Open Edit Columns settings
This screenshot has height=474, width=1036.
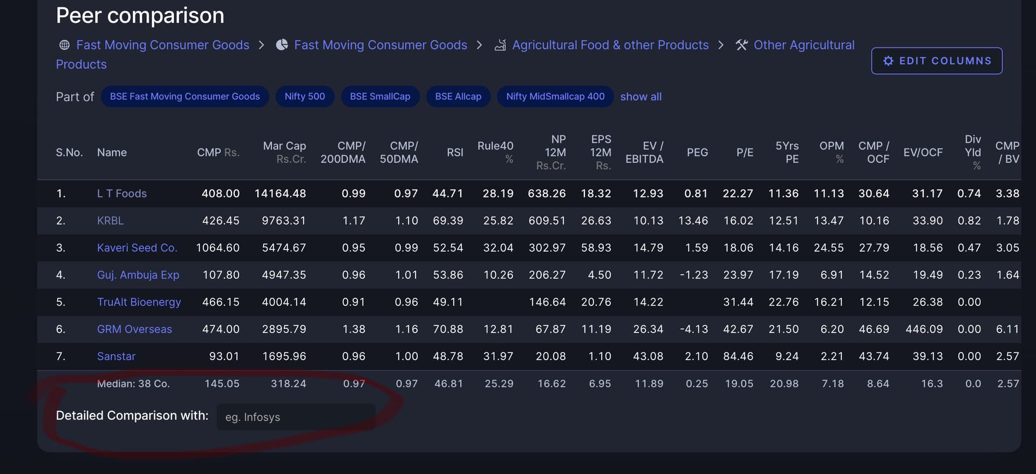(937, 61)
